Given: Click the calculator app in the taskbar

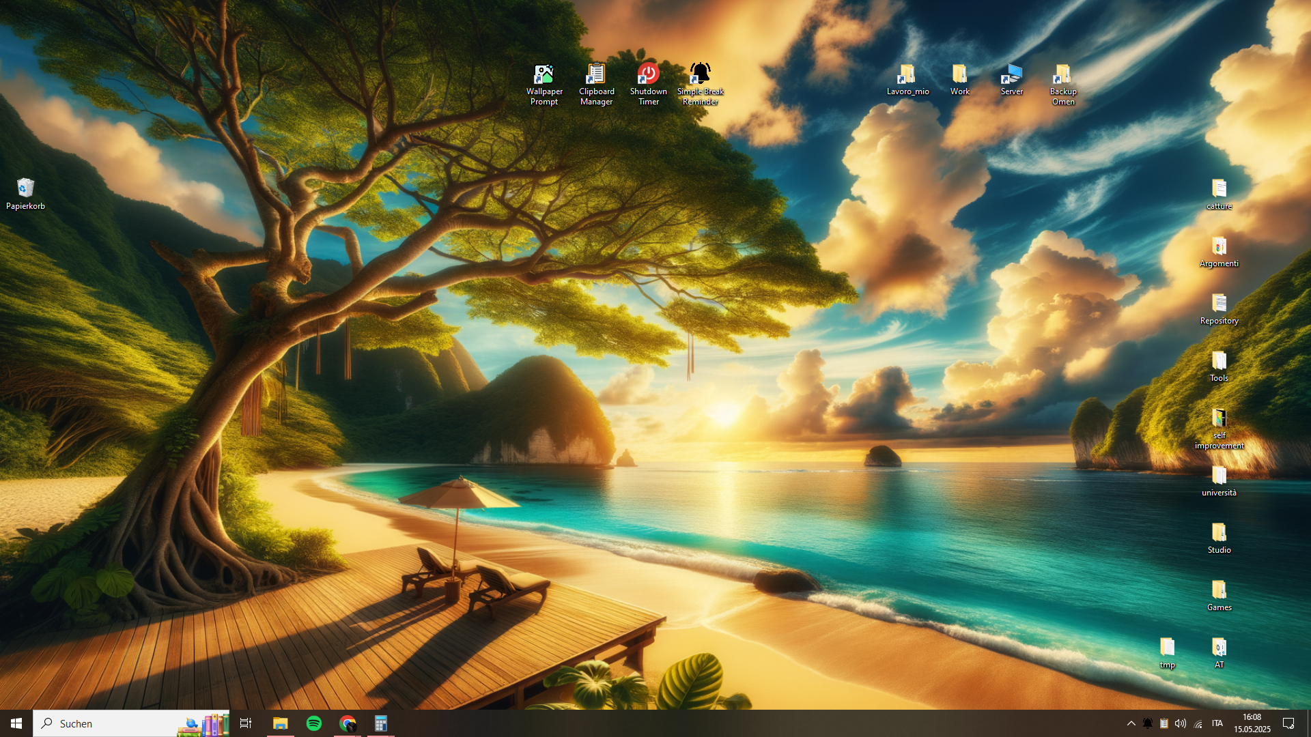Looking at the screenshot, I should (x=381, y=723).
